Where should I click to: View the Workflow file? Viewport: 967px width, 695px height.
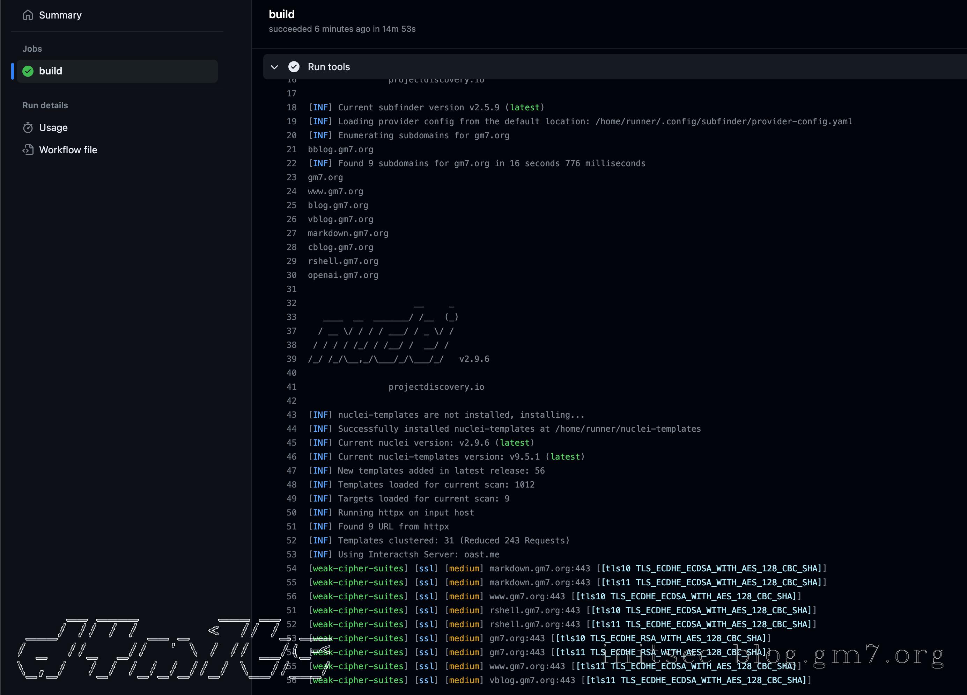point(68,150)
